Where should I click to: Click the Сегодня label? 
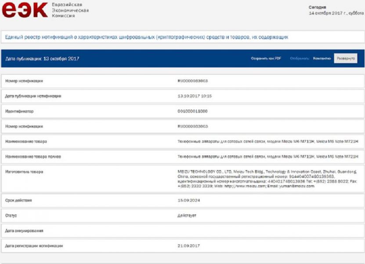click(x=317, y=7)
